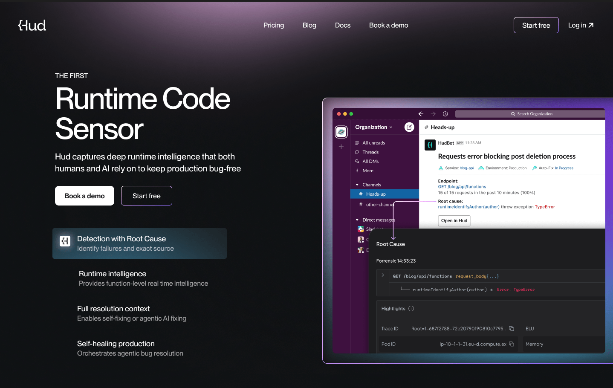613x388 pixels.
Task: Select Detection with Root Cause feature
Action: pyautogui.click(x=139, y=243)
